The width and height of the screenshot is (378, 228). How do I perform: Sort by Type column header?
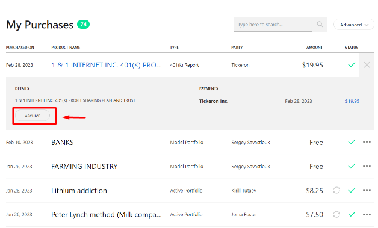[x=175, y=48]
